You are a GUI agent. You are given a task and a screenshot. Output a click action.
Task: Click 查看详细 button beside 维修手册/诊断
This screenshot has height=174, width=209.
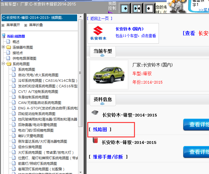coord(196,152)
